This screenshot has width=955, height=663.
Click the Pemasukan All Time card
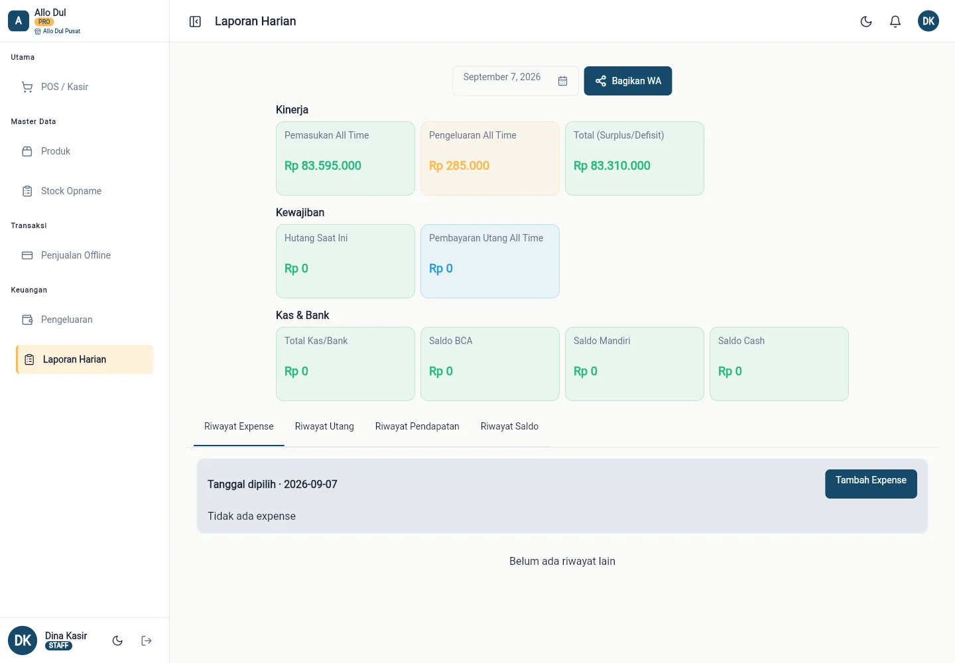346,158
